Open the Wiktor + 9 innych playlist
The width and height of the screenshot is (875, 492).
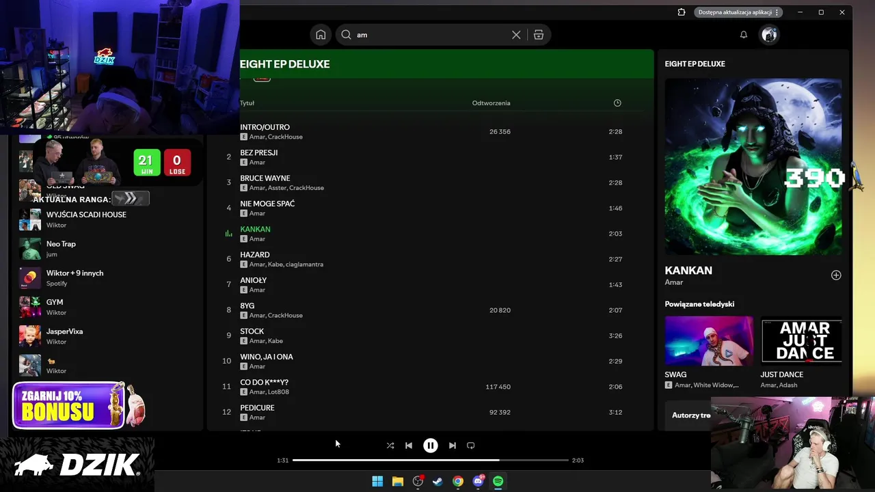[x=75, y=273]
